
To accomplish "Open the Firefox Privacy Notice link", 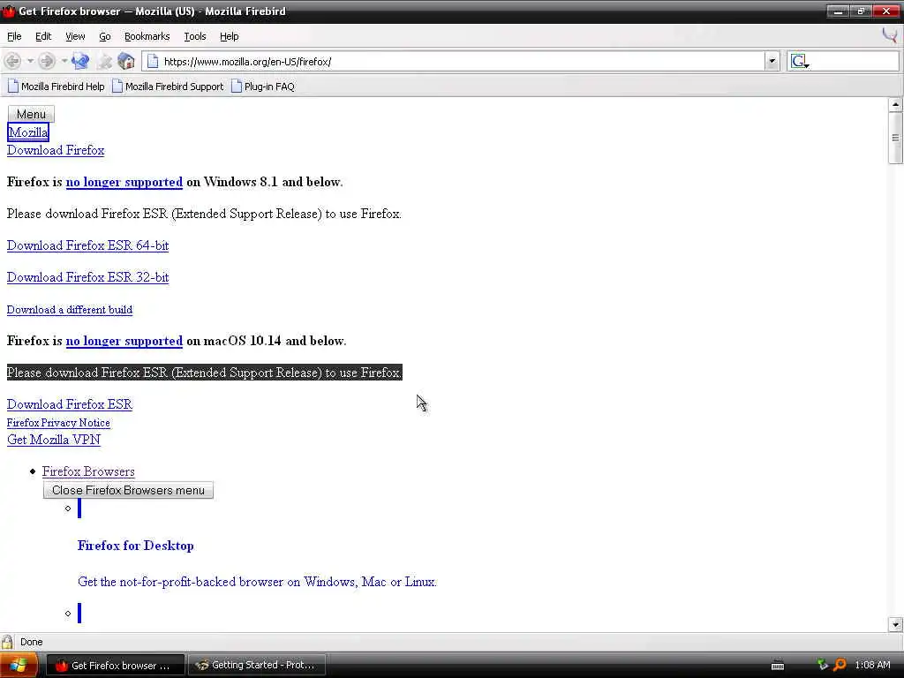I will coord(58,423).
